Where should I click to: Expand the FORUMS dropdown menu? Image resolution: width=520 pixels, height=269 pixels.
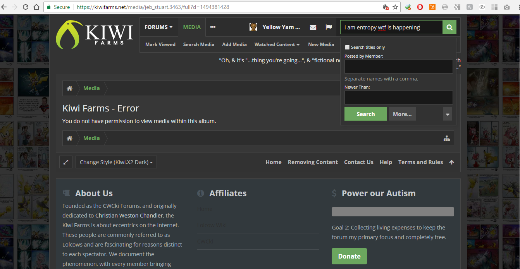[158, 27]
